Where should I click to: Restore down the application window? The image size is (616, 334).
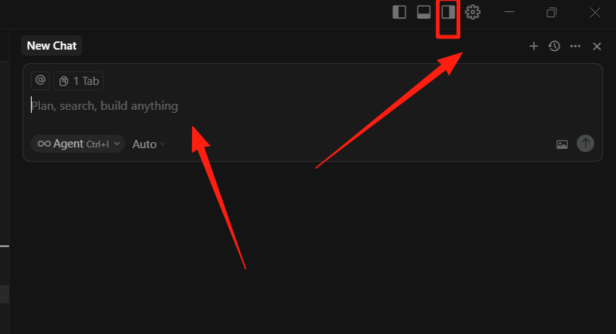(x=551, y=12)
